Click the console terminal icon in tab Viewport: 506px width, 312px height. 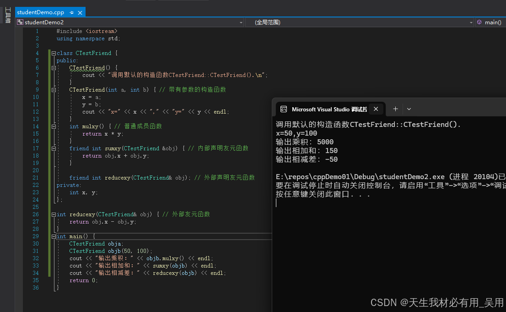click(x=284, y=109)
